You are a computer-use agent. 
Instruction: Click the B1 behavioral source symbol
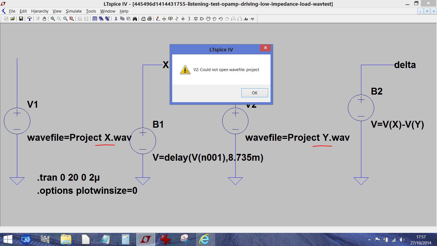pos(143,141)
